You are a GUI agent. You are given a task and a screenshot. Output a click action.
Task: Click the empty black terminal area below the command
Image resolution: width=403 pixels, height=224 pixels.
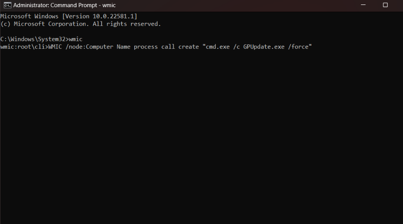[201, 134]
